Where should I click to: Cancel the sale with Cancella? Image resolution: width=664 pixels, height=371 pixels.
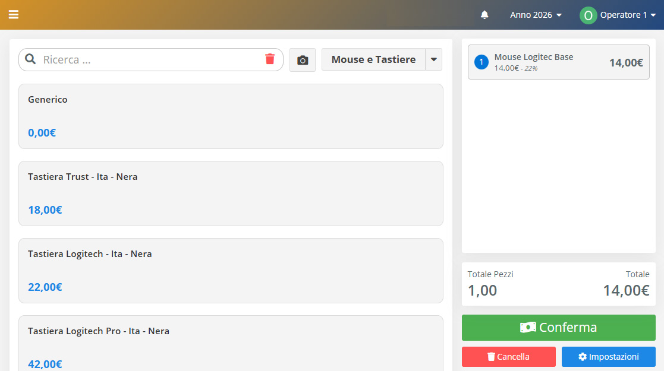point(509,357)
